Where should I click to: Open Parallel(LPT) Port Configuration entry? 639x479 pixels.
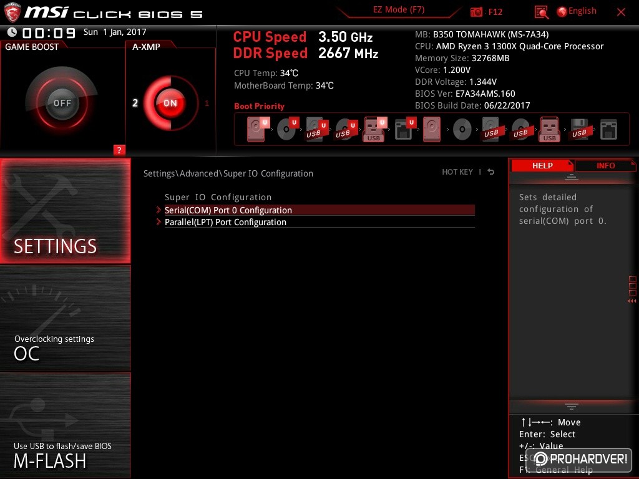(319, 222)
